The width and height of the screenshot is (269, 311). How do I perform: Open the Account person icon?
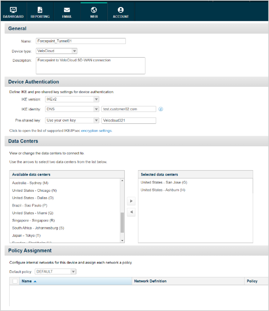[121, 10]
